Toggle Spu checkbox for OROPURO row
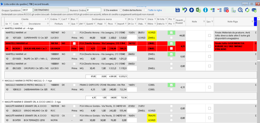The width and height of the screenshot is (260, 123). [209, 66]
